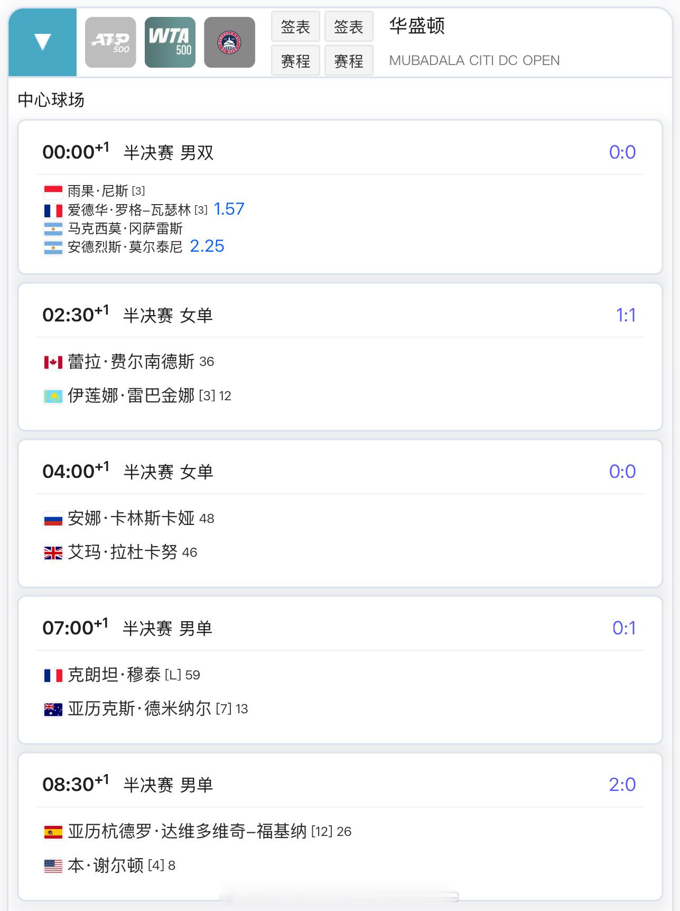680x911 pixels.
Task: Open the 1:1 head-to-head for Fernandez vs Rybakina
Action: [626, 315]
